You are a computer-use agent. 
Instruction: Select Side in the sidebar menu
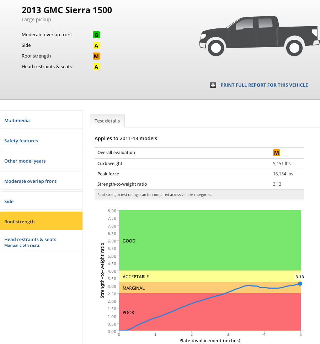41,201
